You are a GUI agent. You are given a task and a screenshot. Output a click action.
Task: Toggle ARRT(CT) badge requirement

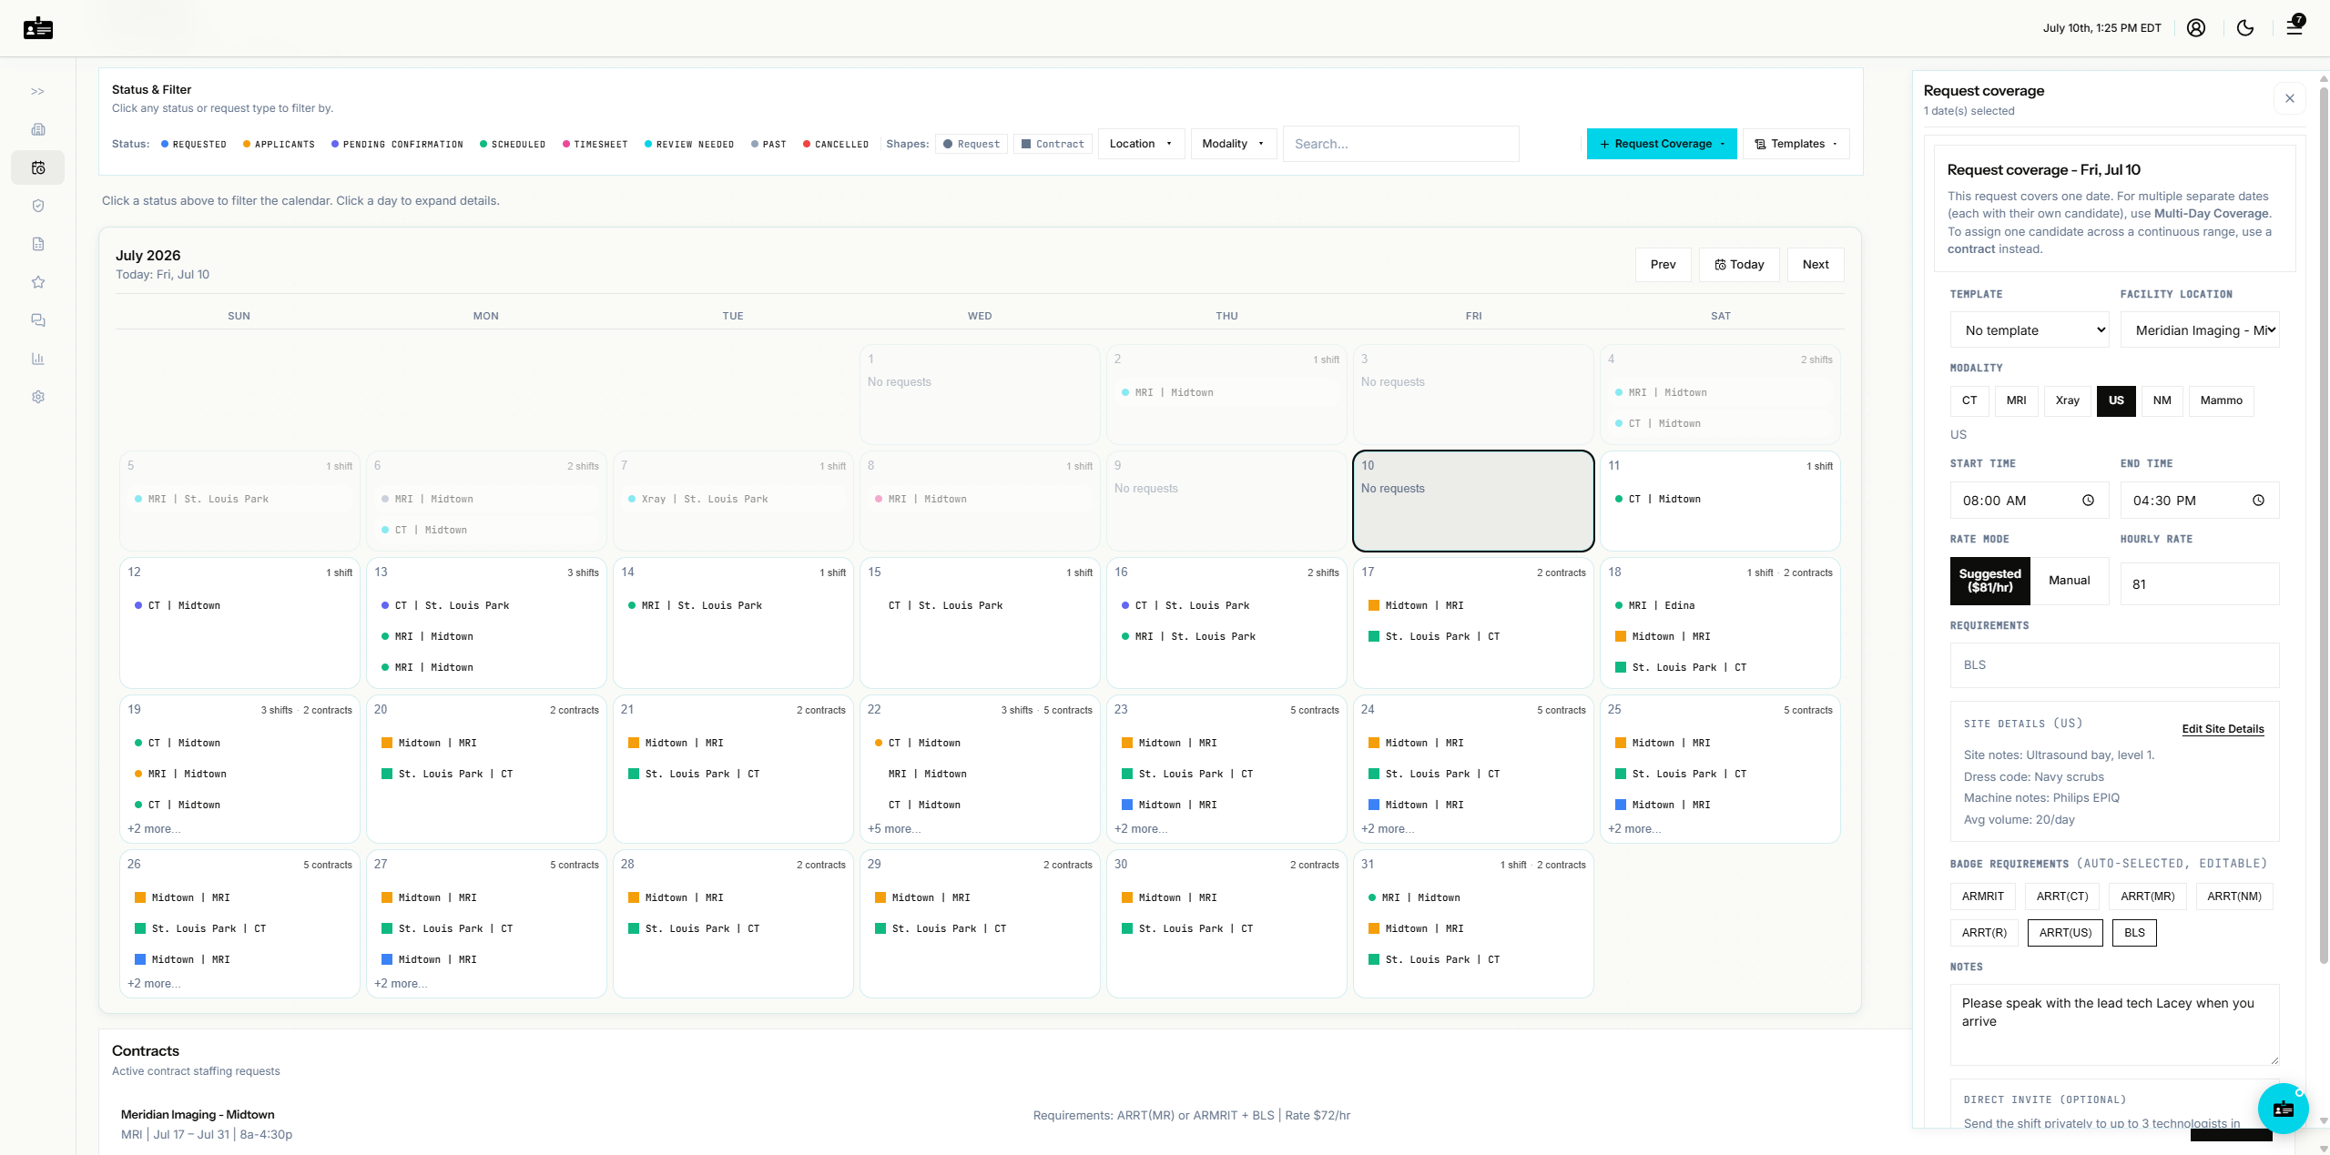pyautogui.click(x=2062, y=897)
